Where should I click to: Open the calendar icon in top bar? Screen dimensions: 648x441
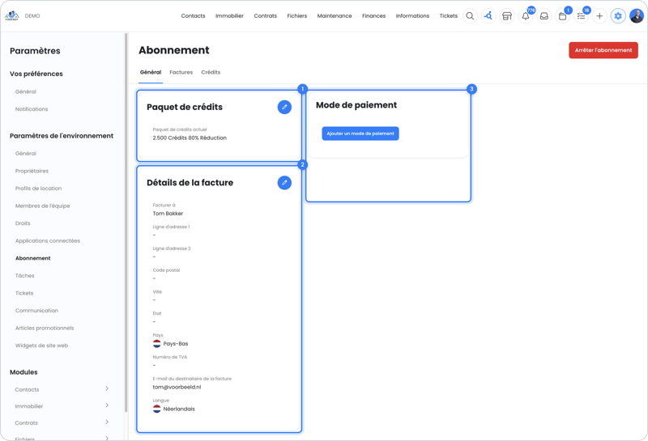pos(562,16)
